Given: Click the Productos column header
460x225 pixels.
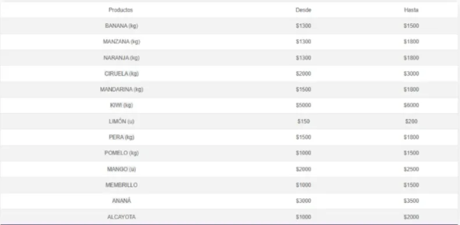Looking at the screenshot, I should [x=121, y=10].
